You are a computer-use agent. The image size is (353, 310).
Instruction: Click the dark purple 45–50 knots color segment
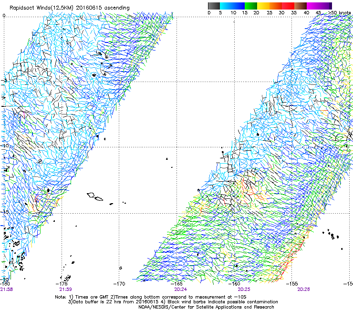(326, 6)
